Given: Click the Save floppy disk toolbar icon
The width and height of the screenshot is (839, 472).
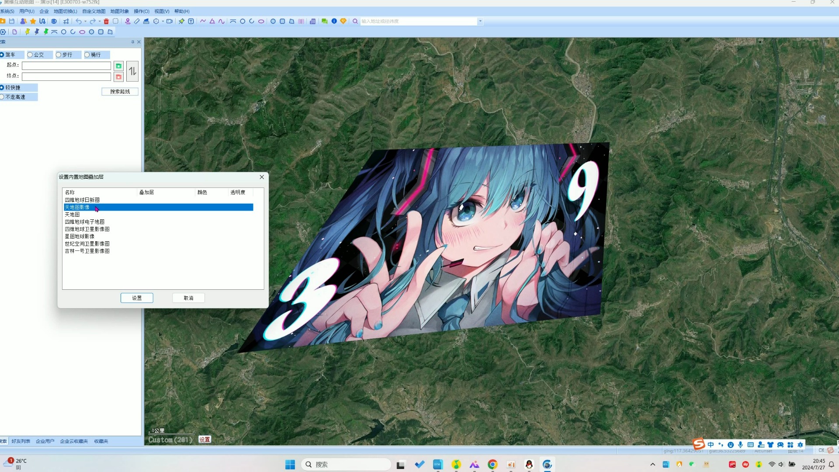Looking at the screenshot, I should click(x=12, y=21).
